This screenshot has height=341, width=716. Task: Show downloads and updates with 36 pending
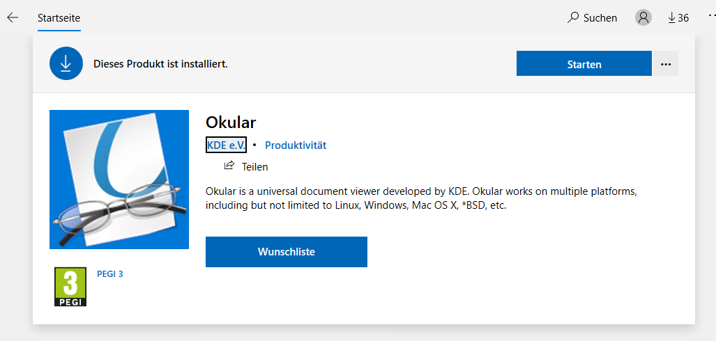tap(678, 17)
